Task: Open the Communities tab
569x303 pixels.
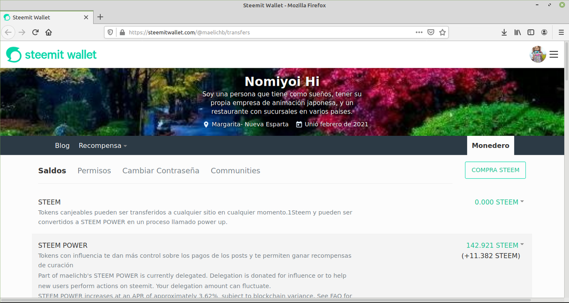Action: (236, 170)
